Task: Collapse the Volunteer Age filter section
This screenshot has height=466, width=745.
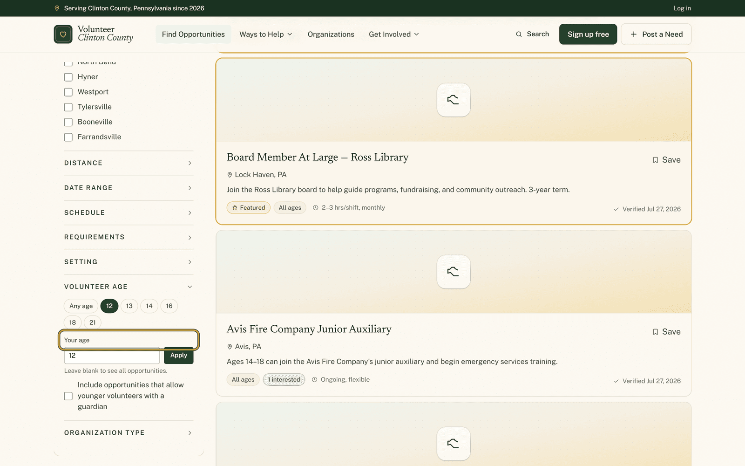Action: 129,287
